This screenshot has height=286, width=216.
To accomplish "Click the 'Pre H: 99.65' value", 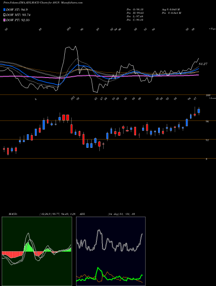I will [135, 13].
